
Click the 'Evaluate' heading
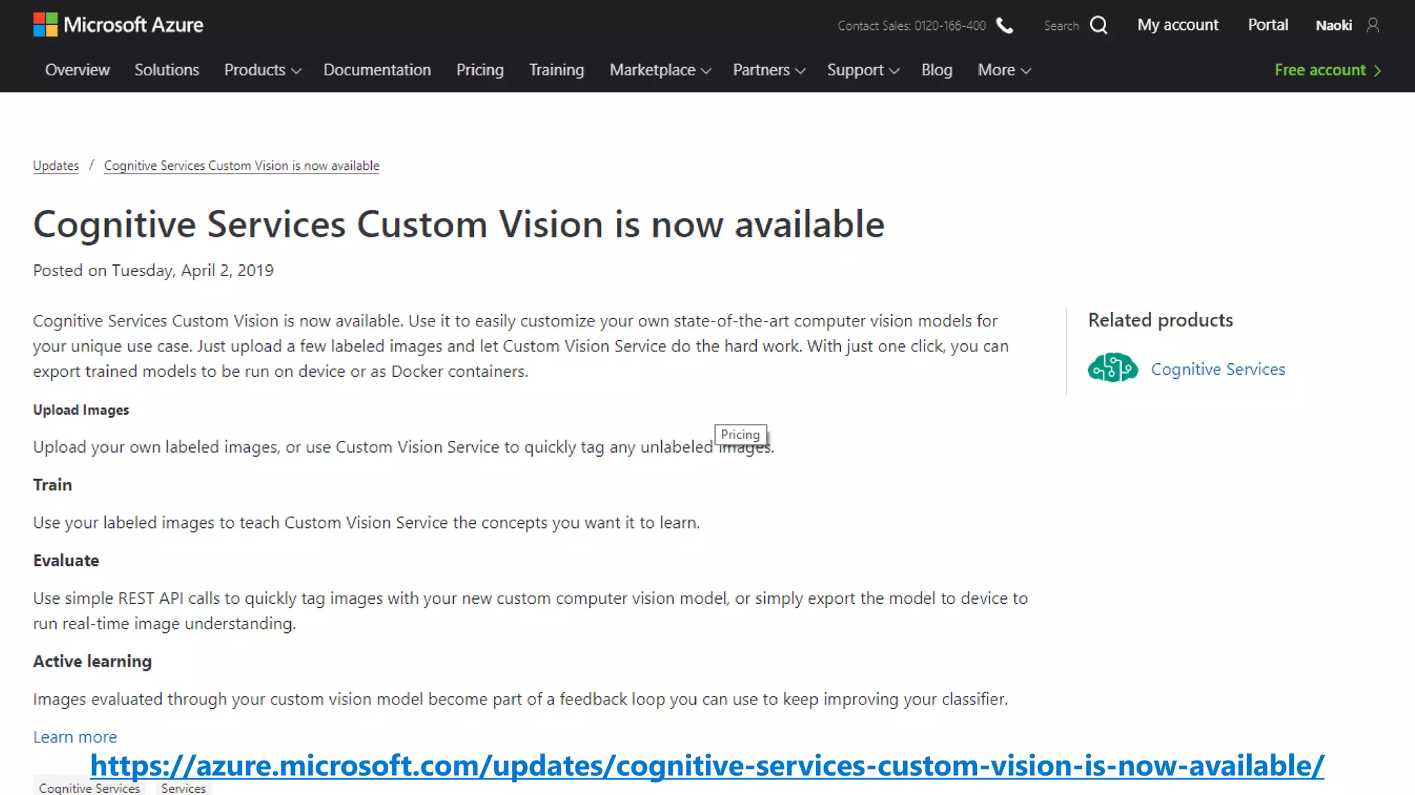pyautogui.click(x=66, y=560)
